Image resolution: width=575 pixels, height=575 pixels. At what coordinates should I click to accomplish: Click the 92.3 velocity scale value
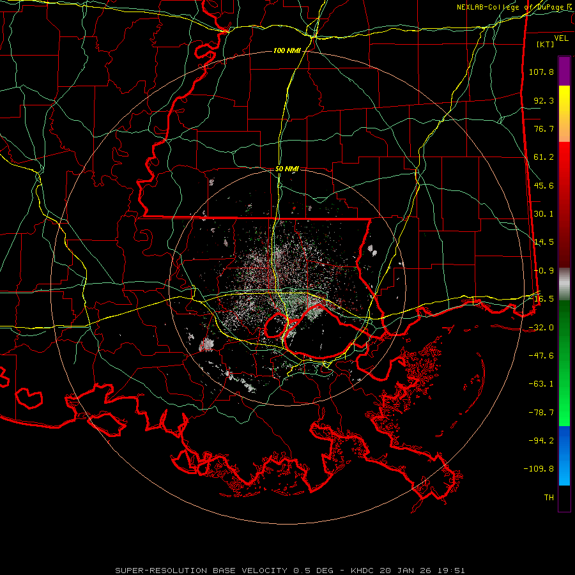coord(544,100)
